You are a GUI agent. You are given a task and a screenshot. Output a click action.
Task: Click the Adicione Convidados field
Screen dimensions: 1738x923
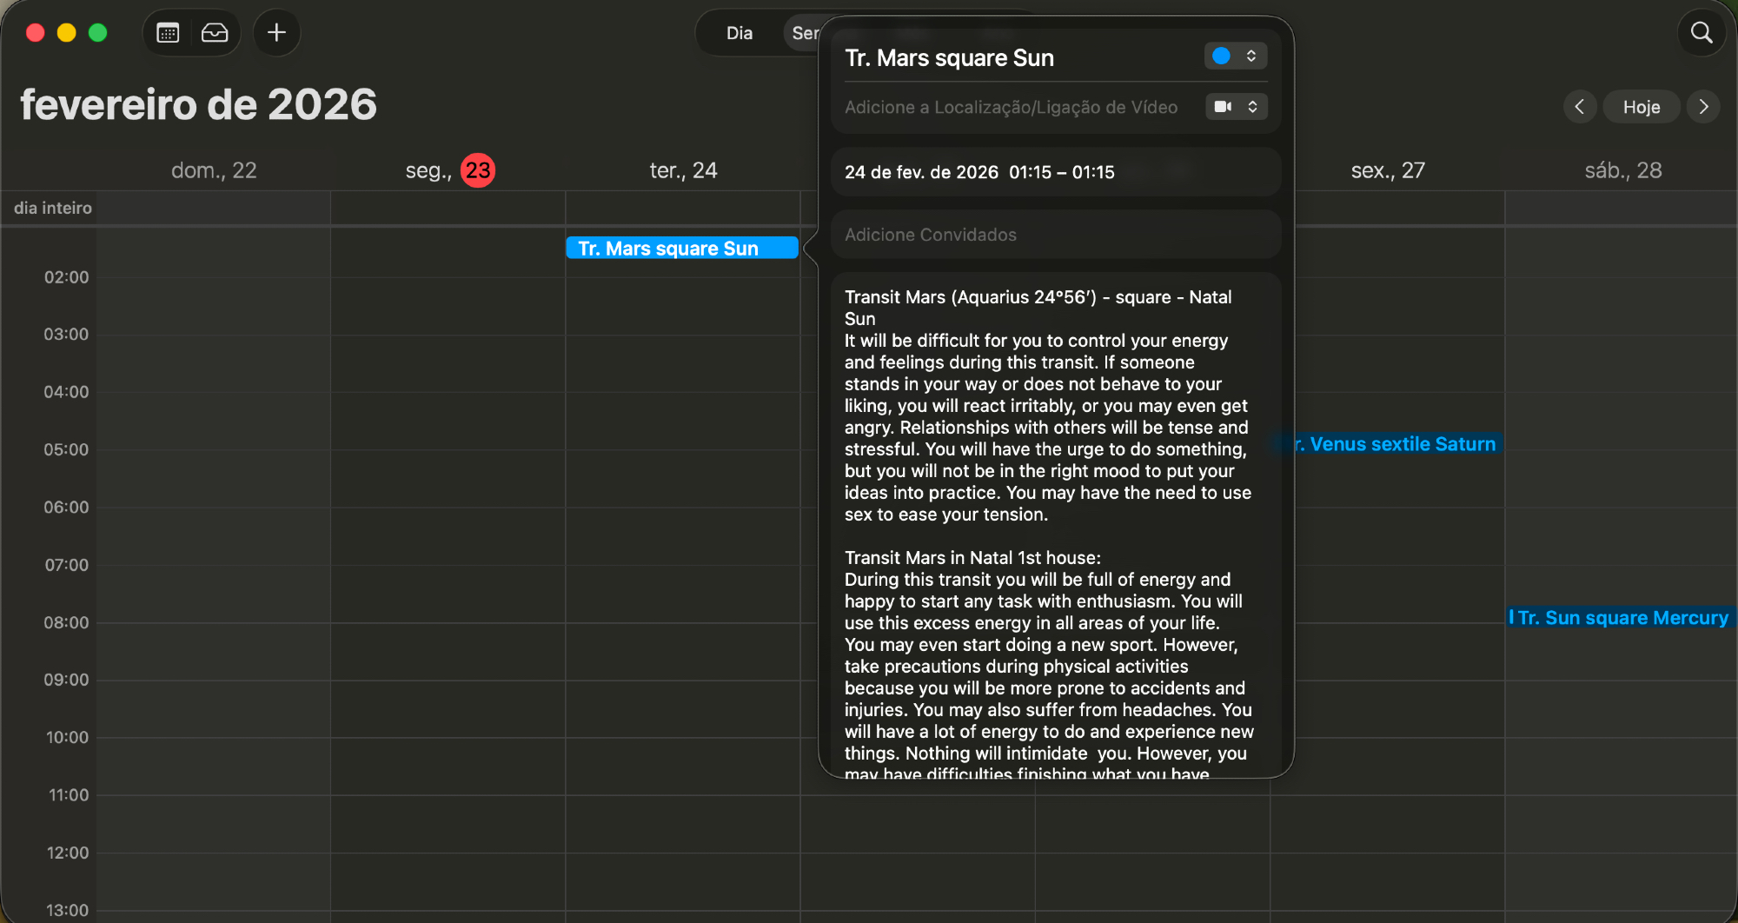pyautogui.click(x=1055, y=235)
